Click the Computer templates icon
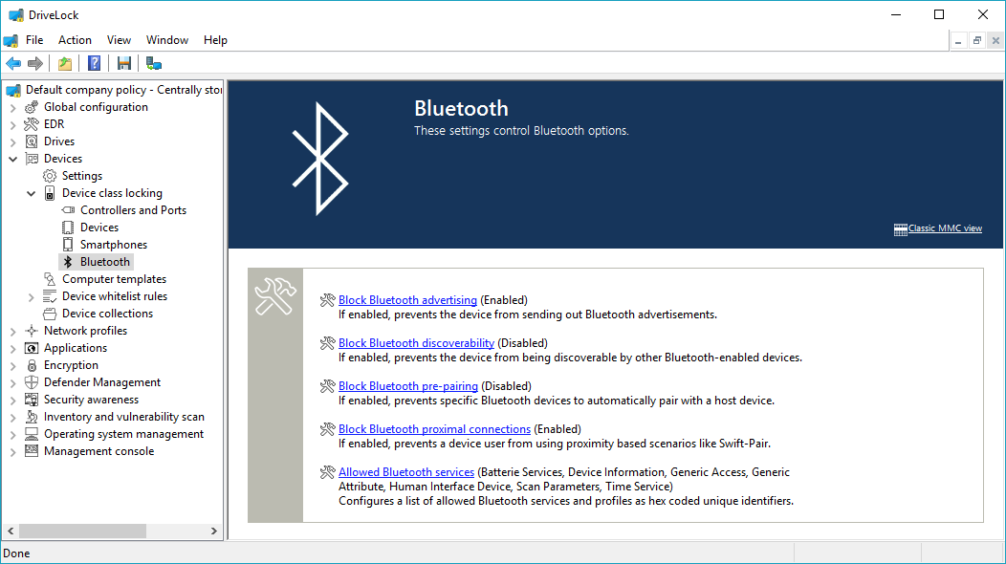1006x564 pixels. pyautogui.click(x=50, y=279)
